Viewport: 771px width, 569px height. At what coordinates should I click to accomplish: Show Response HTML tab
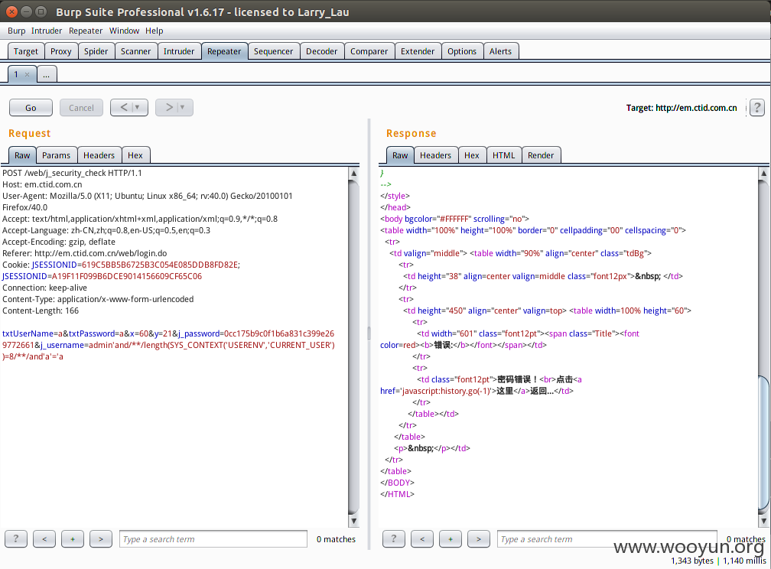pos(504,155)
